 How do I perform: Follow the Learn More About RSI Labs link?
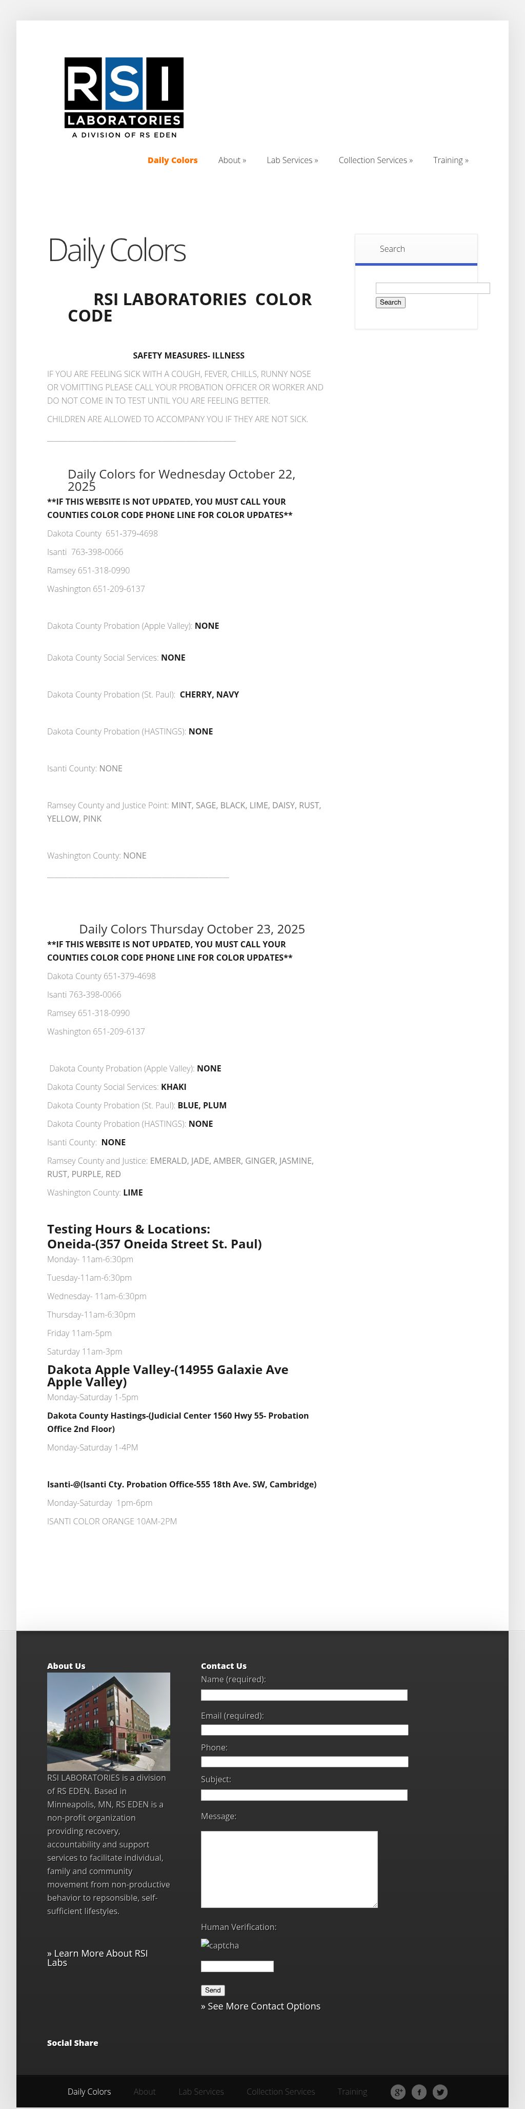(97, 1958)
